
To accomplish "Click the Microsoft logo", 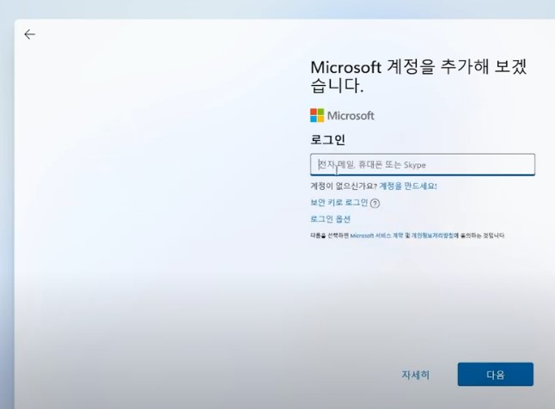I will click(x=342, y=115).
